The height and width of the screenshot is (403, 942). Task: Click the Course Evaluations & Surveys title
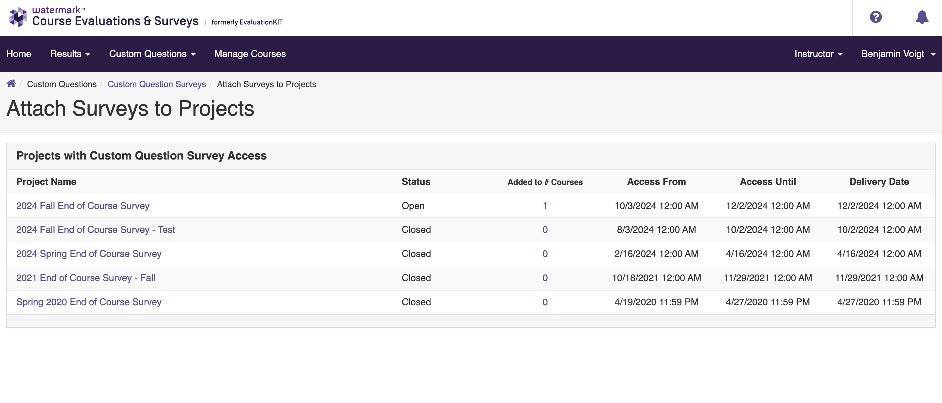115,21
